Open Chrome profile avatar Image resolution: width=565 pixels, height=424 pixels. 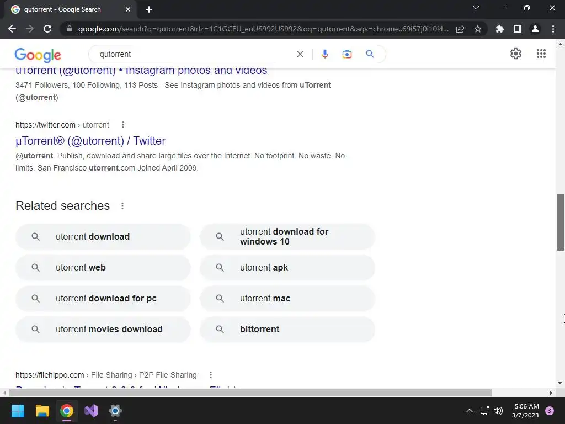click(535, 29)
